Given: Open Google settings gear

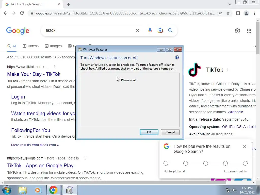Looking at the screenshot, I should [237, 31].
